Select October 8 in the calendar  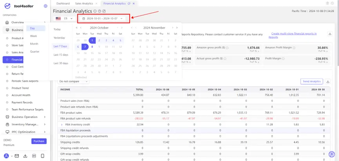[92, 47]
